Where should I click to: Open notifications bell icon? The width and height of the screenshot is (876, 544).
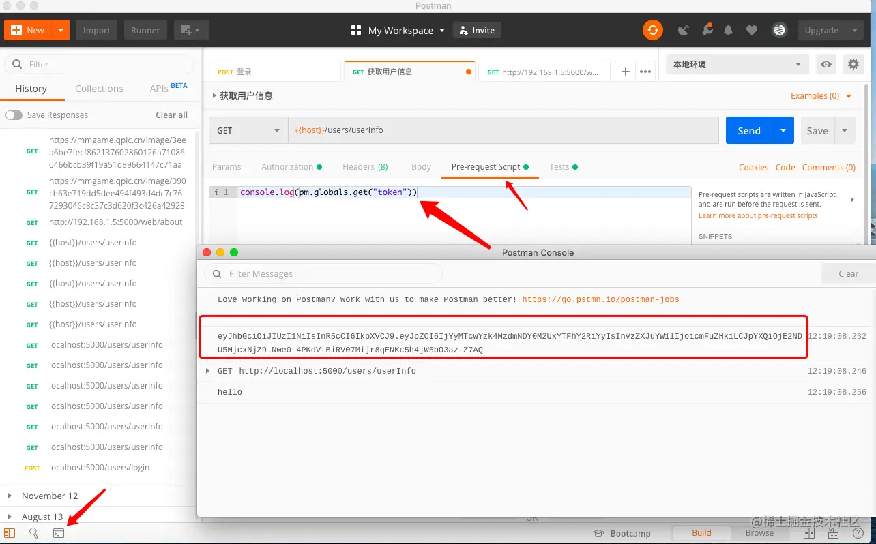click(x=729, y=30)
